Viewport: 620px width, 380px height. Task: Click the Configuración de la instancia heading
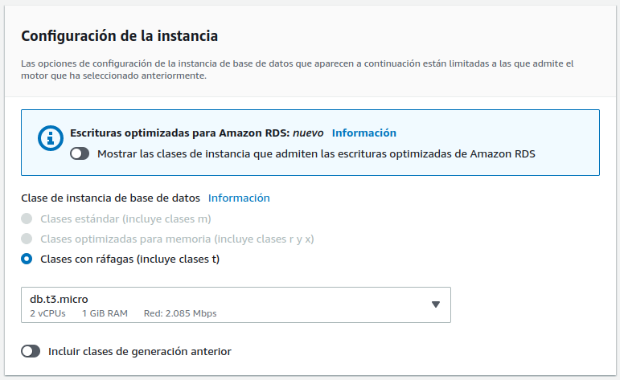[x=119, y=36]
